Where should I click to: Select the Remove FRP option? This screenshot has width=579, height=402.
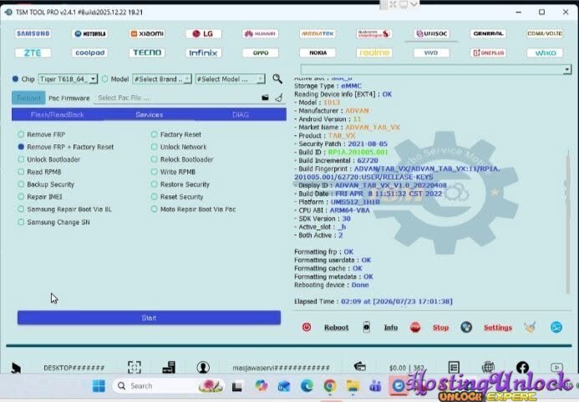pyautogui.click(x=42, y=134)
